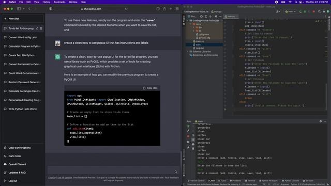Toggle the Safari sidebar
This screenshot has width=331, height=186.
click(19, 9)
